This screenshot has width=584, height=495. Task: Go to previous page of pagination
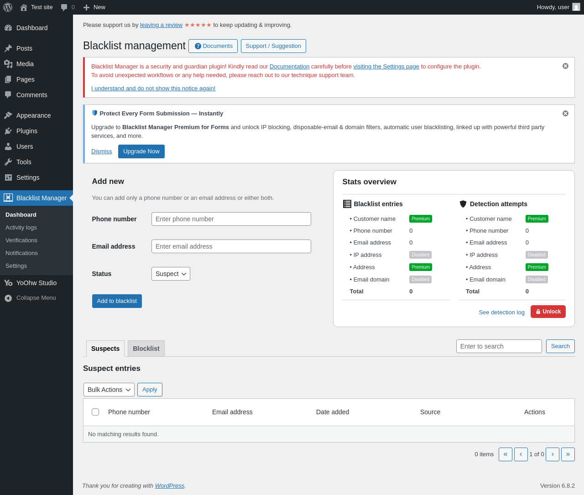coord(521,454)
